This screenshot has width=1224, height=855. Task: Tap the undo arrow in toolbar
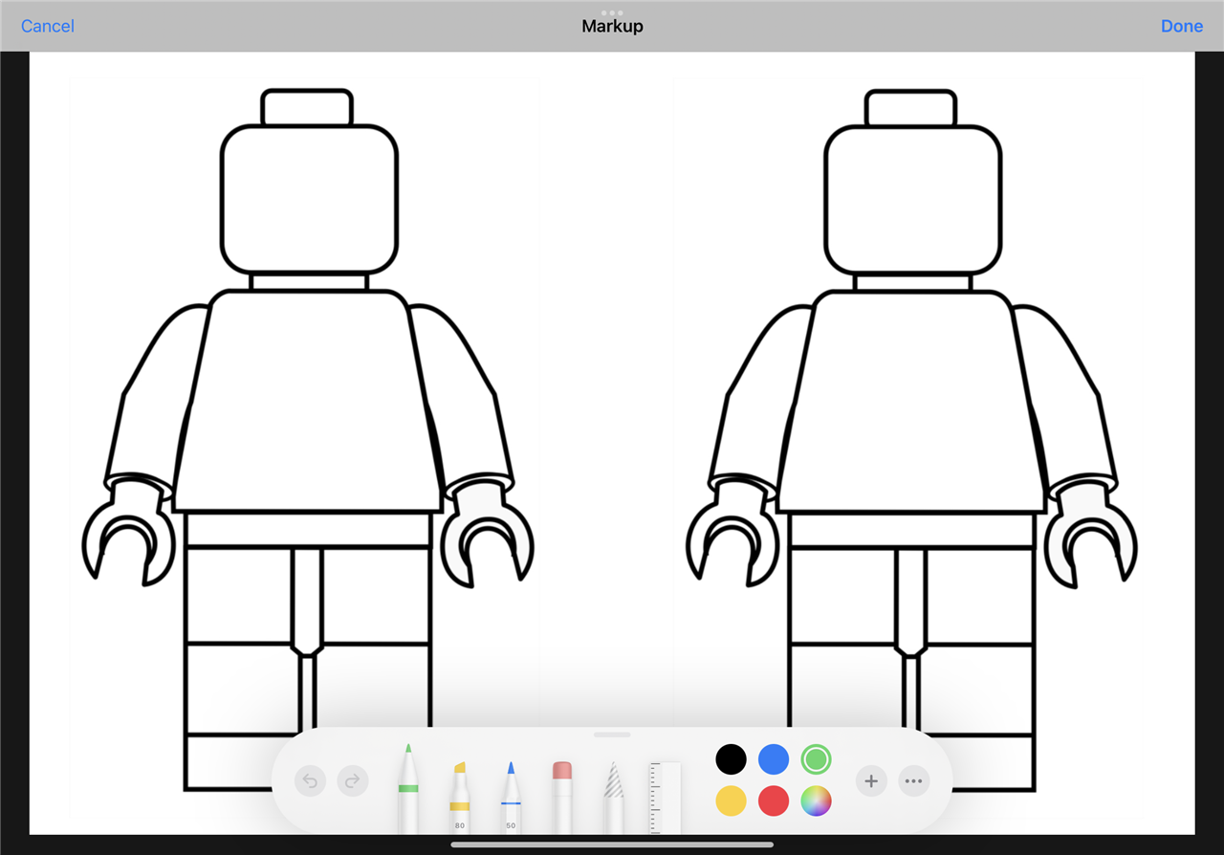coord(310,781)
